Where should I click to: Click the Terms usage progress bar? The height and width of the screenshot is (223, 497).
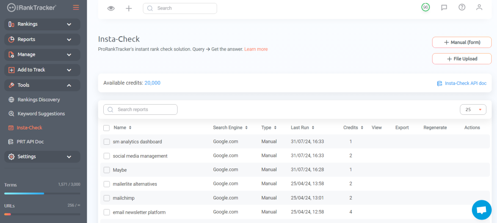point(42,193)
